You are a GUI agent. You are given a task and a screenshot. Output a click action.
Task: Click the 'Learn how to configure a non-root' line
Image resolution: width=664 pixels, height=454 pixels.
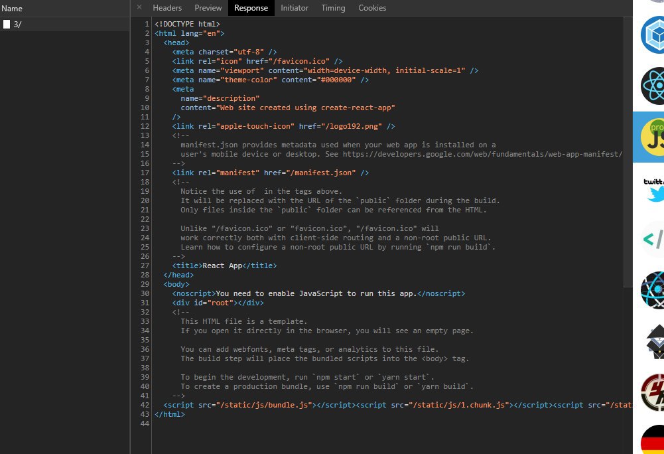tap(338, 247)
